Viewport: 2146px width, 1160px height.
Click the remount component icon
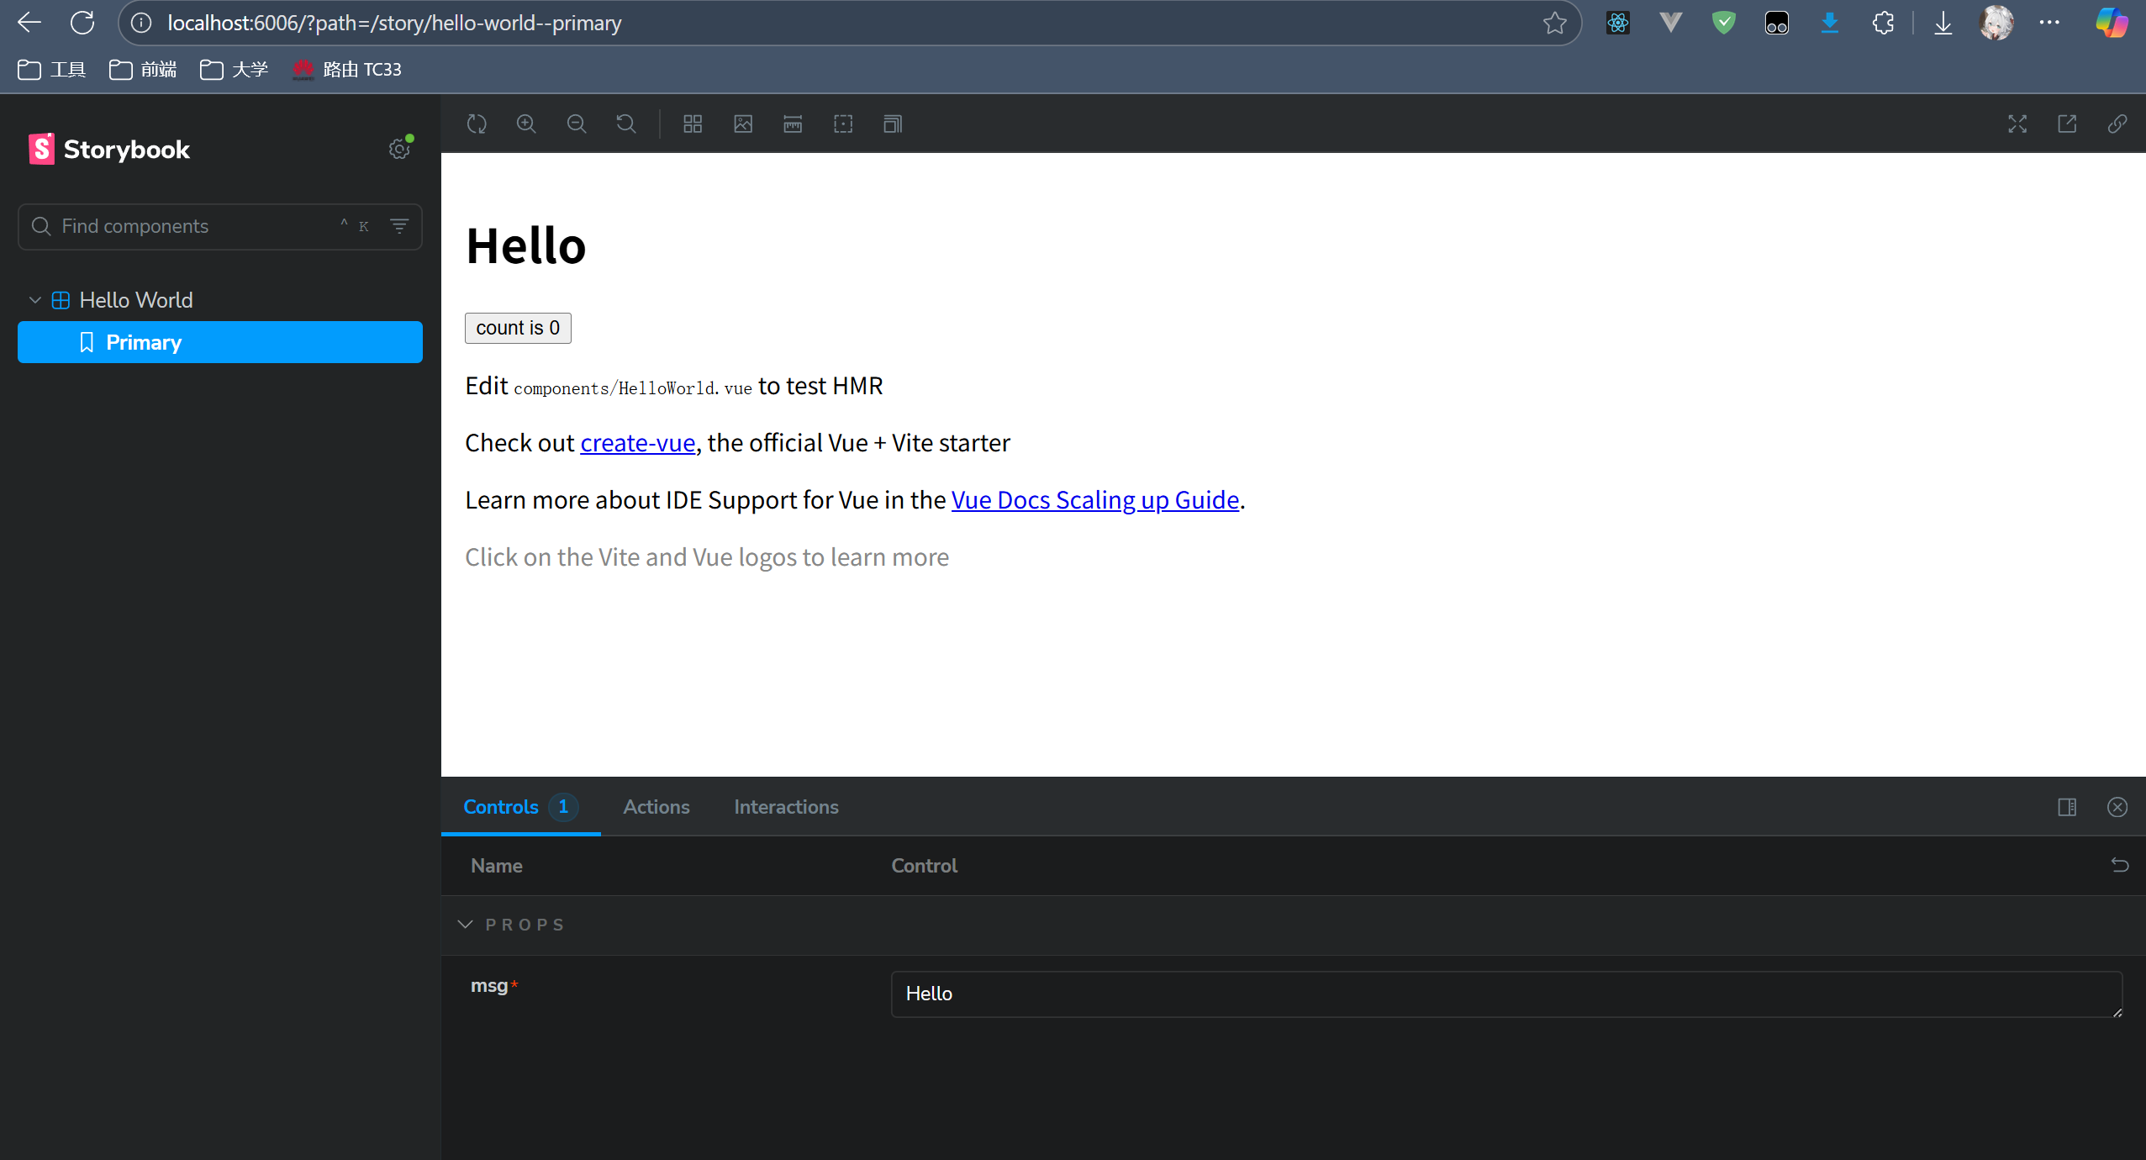[x=477, y=124]
